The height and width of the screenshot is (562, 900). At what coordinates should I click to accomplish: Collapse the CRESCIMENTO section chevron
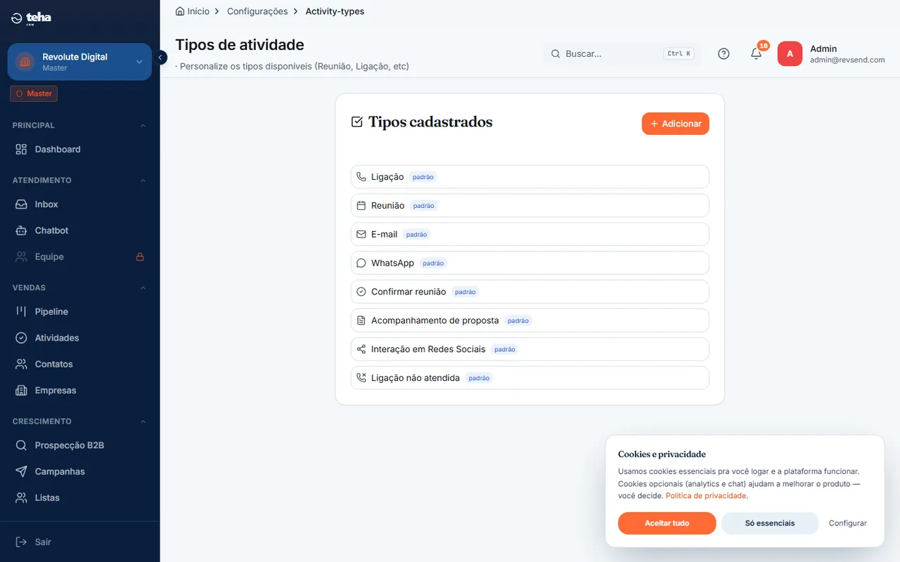pyautogui.click(x=143, y=421)
